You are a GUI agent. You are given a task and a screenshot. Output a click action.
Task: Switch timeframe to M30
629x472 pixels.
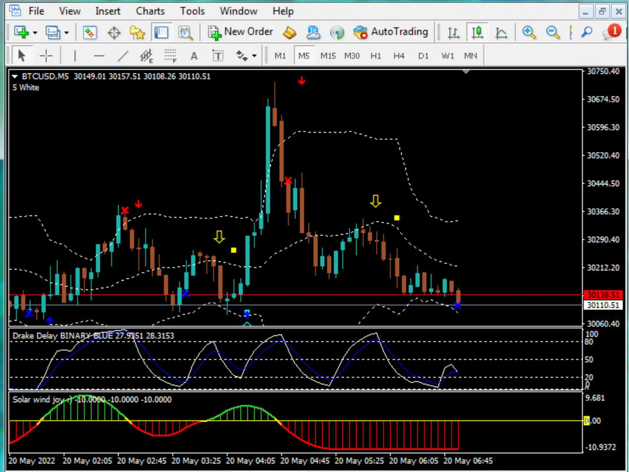click(x=352, y=56)
